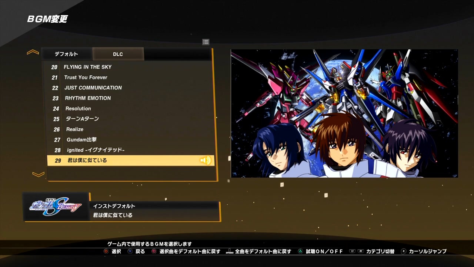Click the BGM変更 screen title

(x=47, y=19)
